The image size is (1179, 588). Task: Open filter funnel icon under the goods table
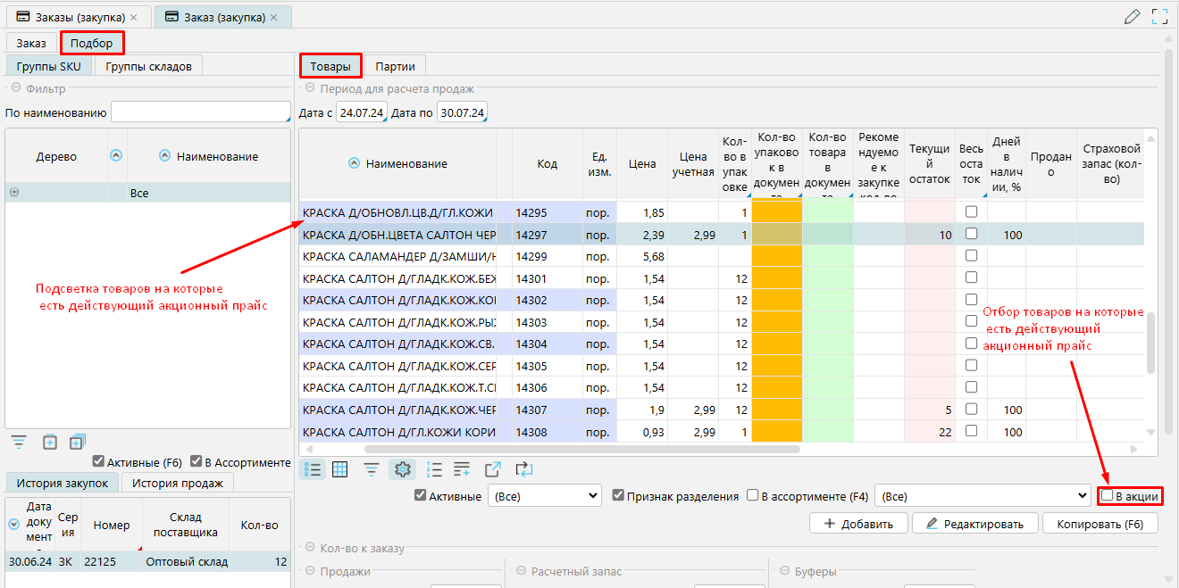pos(372,469)
